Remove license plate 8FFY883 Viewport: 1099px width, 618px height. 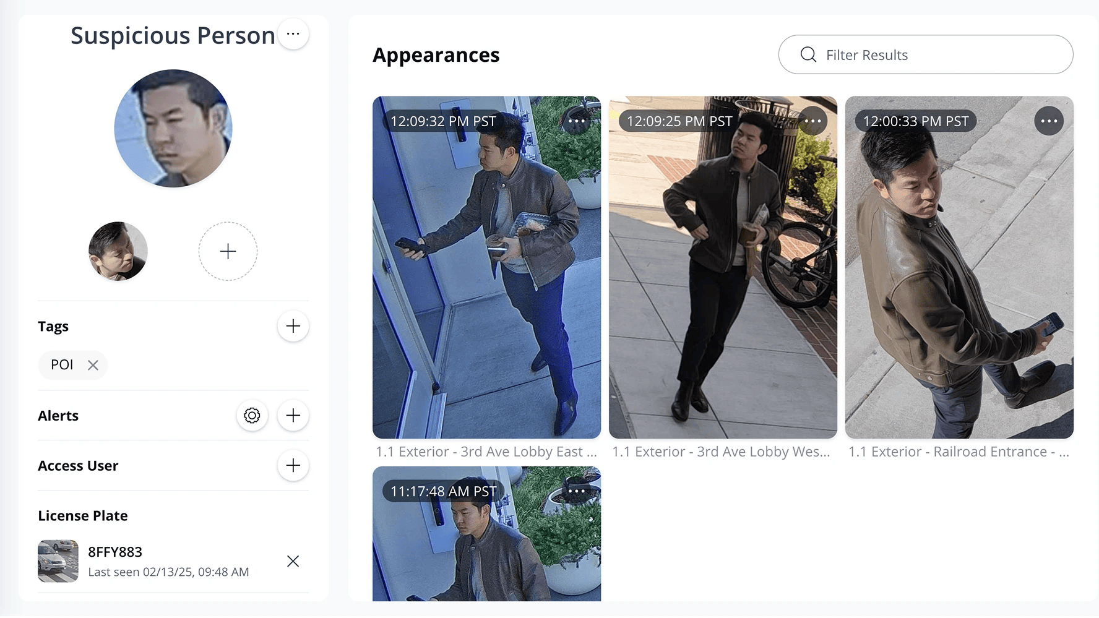(x=293, y=561)
